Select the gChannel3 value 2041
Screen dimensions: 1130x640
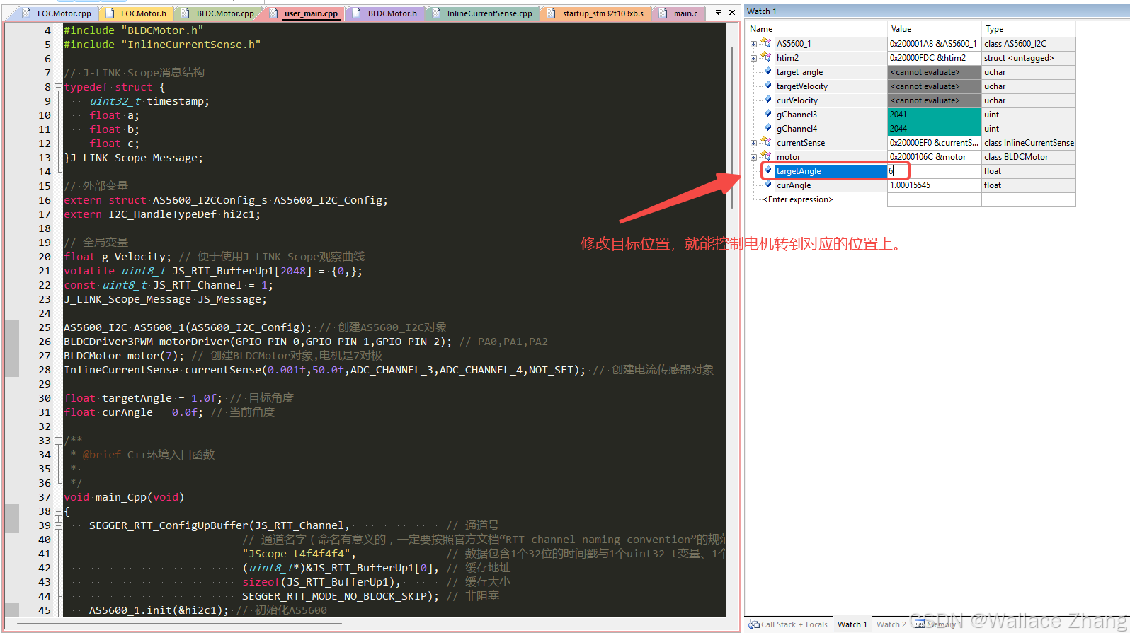934,115
